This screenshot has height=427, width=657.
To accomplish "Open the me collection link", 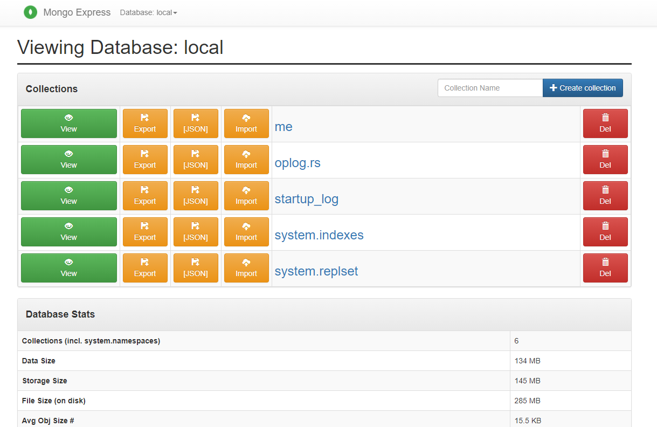I will coord(283,127).
